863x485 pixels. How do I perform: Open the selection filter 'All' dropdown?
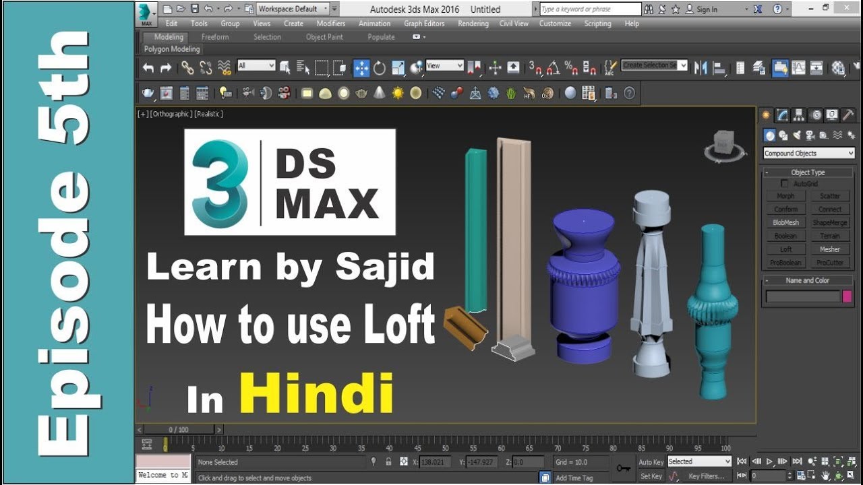coord(256,65)
